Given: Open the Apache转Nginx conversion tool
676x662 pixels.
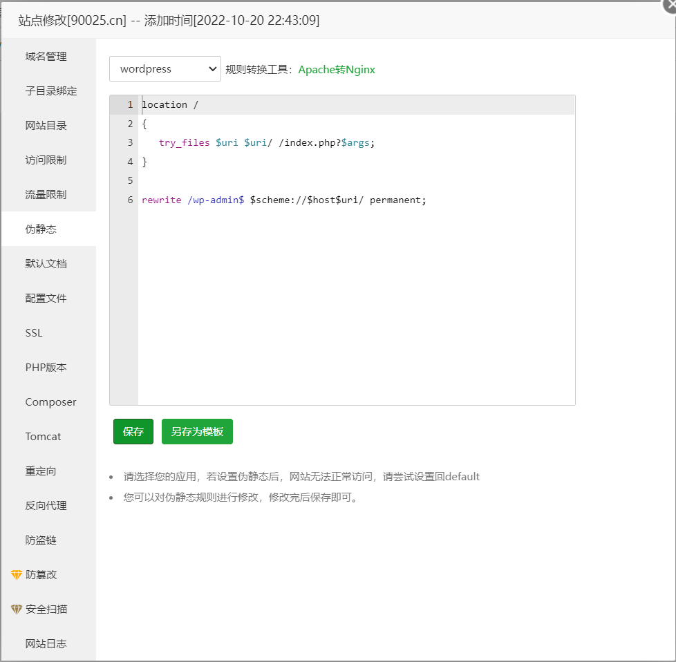Looking at the screenshot, I should pos(337,69).
